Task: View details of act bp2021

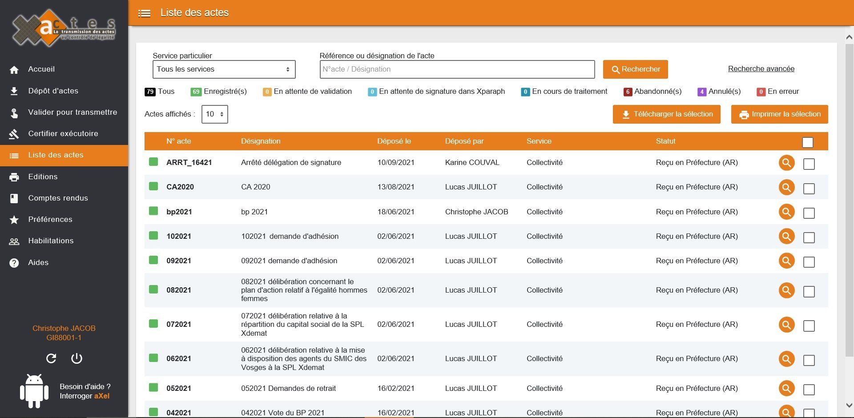Action: coord(786,212)
